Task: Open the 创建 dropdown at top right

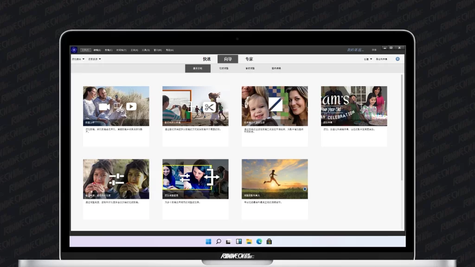Action: 368,59
